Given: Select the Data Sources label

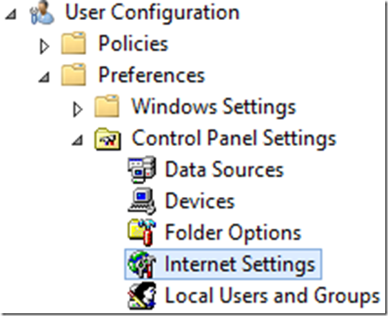Looking at the screenshot, I should [x=224, y=169].
